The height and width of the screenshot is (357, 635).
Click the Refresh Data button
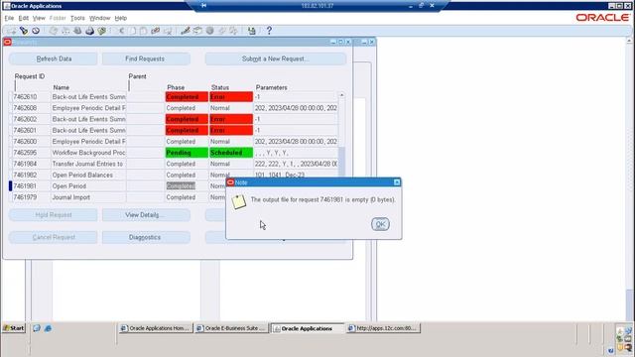tap(54, 59)
